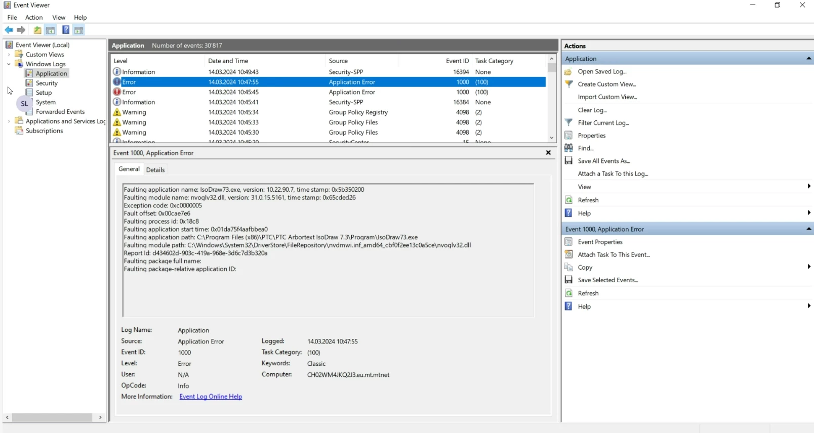The height and width of the screenshot is (433, 814).
Task: Click the Create Custom View funnel icon
Action: (568, 84)
